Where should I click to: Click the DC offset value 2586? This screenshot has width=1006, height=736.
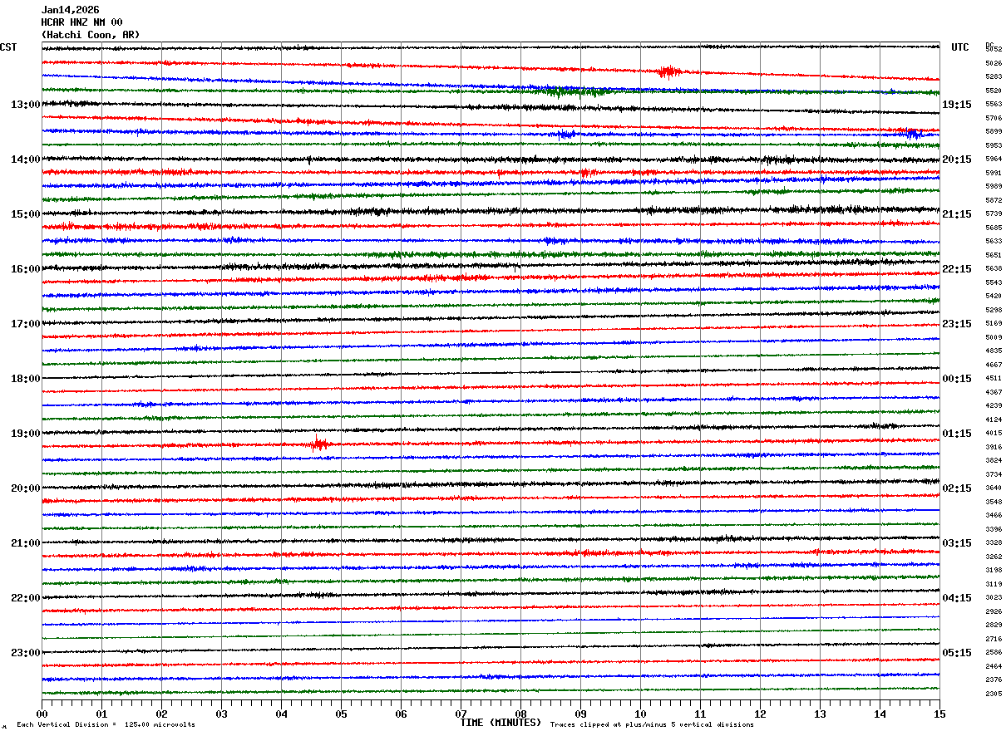click(x=994, y=653)
